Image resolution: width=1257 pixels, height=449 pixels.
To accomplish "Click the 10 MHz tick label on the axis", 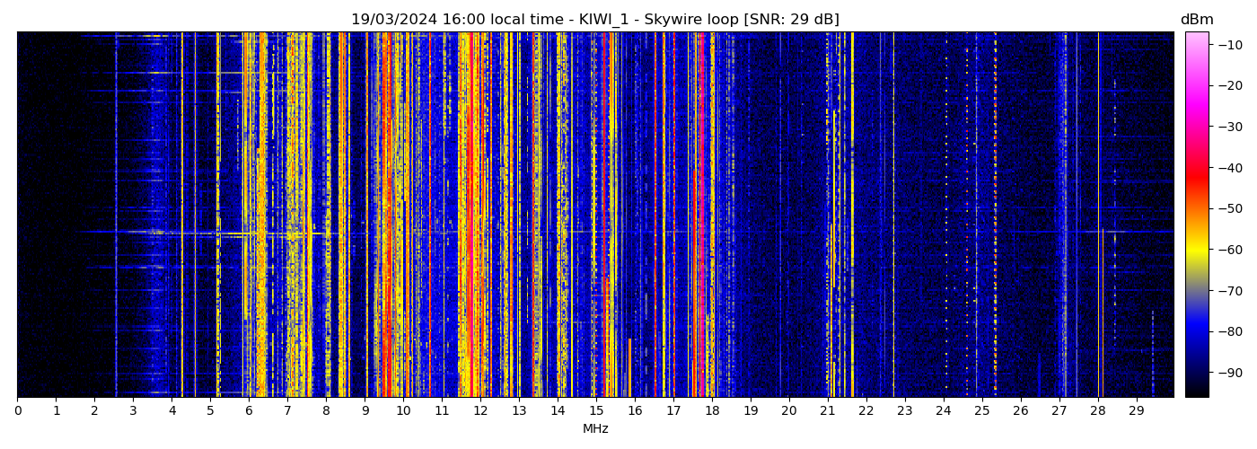I will tap(403, 411).
